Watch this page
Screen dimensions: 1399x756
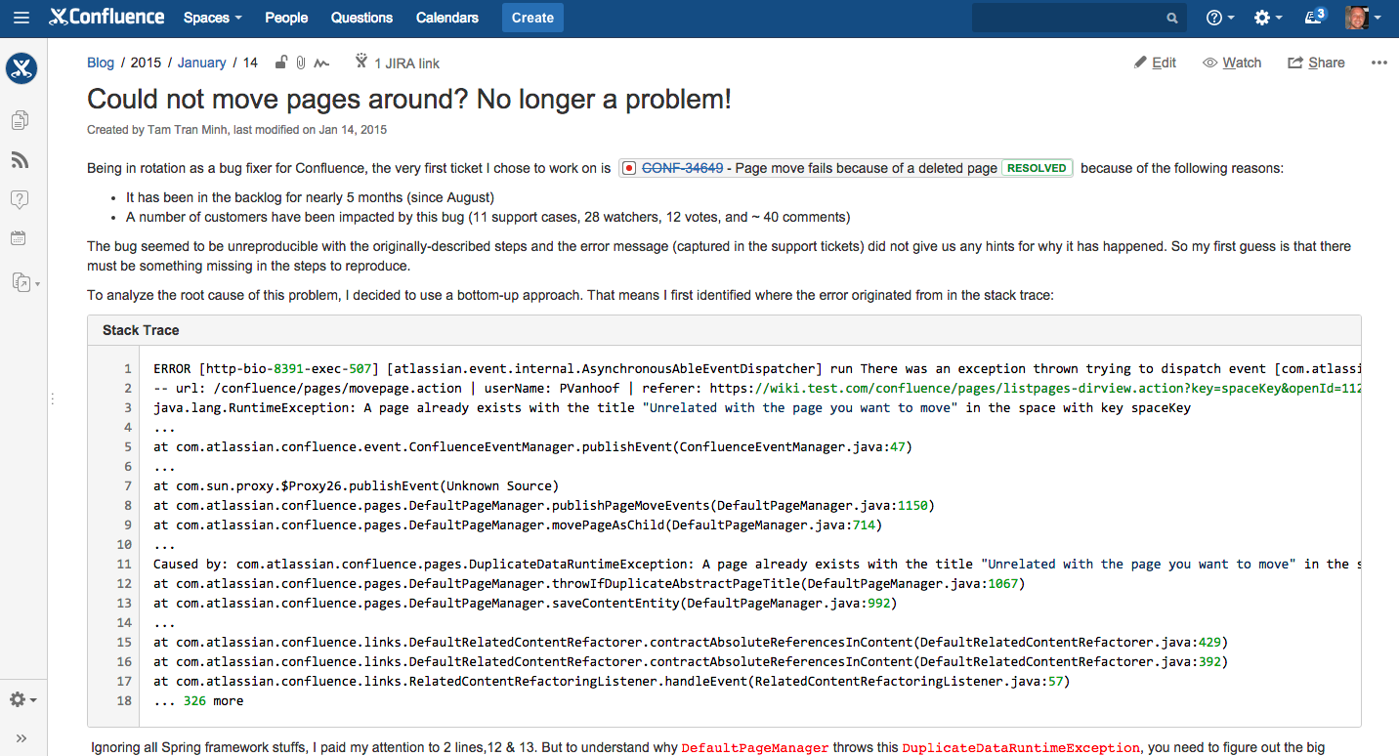click(x=1232, y=63)
